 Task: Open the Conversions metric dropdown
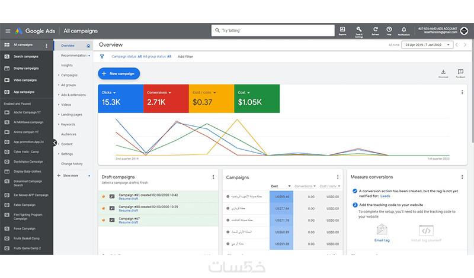[x=159, y=93]
